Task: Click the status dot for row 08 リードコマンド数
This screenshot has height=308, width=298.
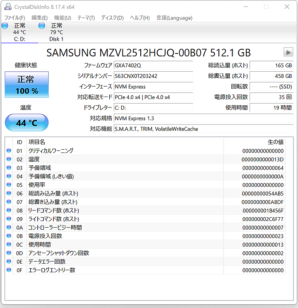Action: pos(9,210)
